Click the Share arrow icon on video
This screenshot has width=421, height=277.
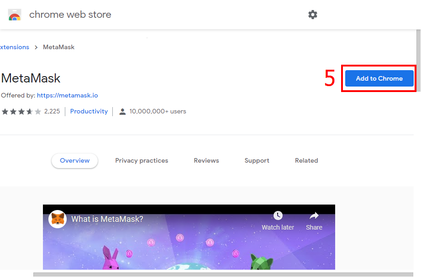pos(314,215)
